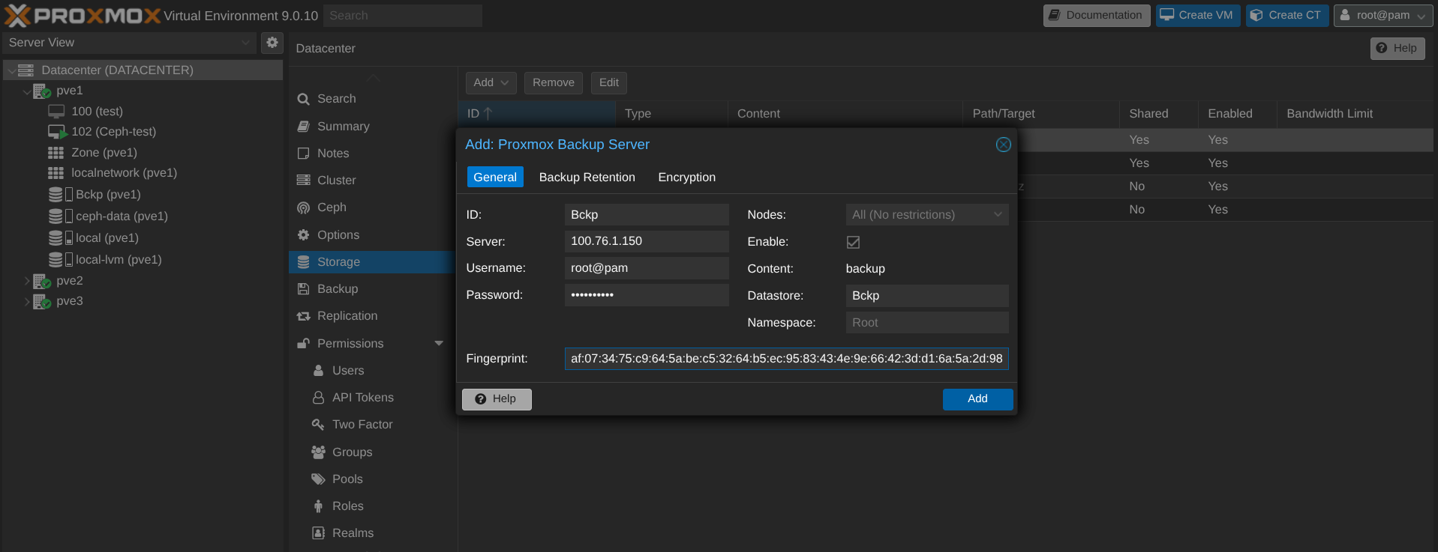Click the gear settings icon beside Server View
This screenshot has width=1438, height=552.
tap(272, 43)
